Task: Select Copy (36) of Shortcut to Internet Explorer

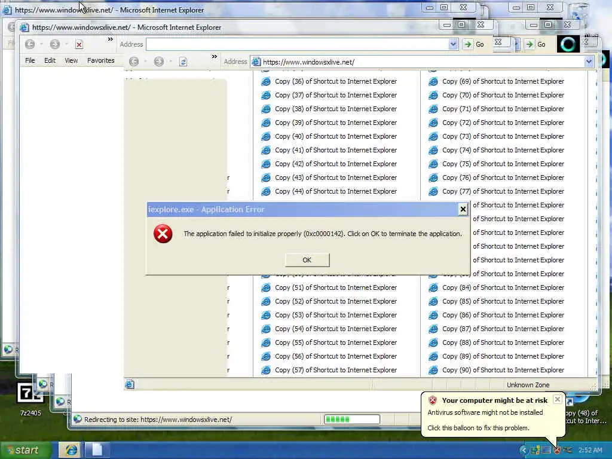Action: pyautogui.click(x=329, y=81)
